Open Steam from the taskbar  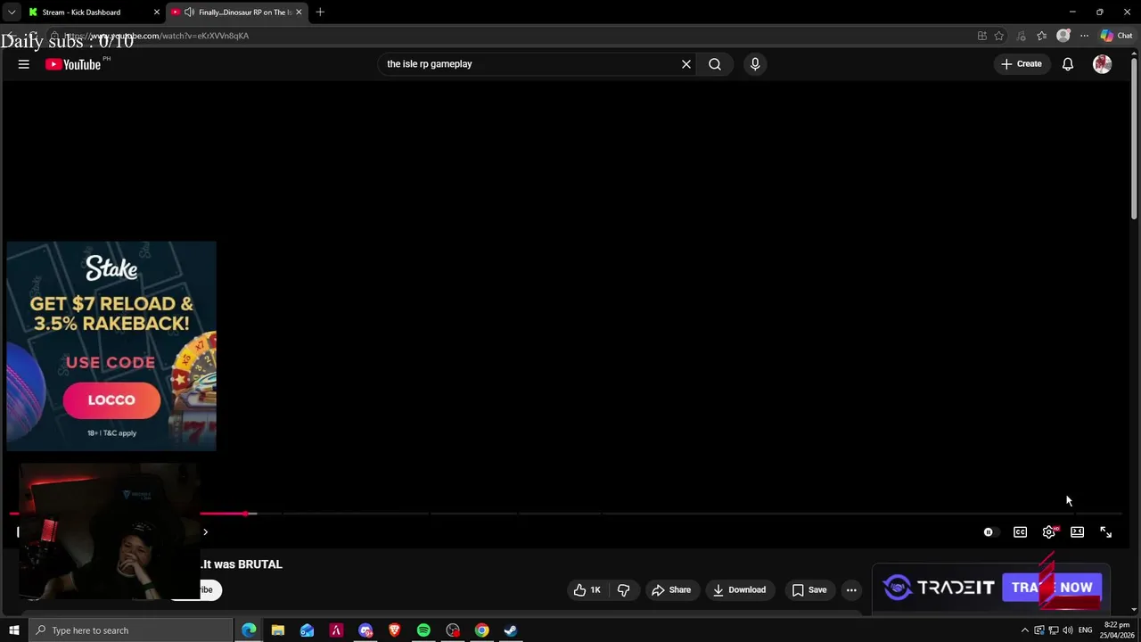point(511,630)
